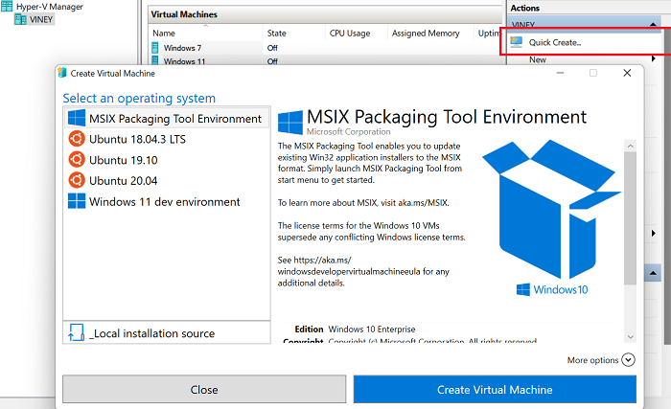Choose Ubuntu 19.10 from the list
Image resolution: width=671 pixels, height=409 pixels.
click(x=167, y=160)
